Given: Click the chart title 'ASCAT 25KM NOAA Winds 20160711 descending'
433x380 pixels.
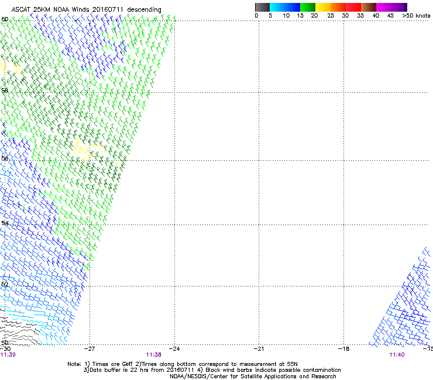Looking at the screenshot, I should [x=86, y=9].
